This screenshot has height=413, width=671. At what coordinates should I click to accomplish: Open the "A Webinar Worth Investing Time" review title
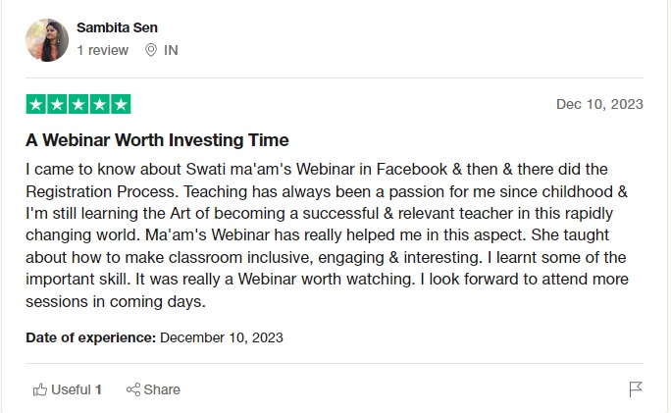tap(157, 139)
